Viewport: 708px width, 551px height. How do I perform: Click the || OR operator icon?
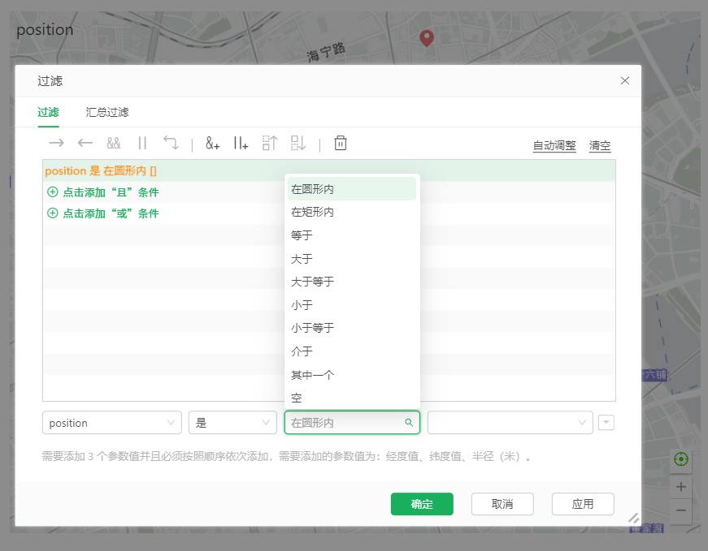click(x=142, y=144)
